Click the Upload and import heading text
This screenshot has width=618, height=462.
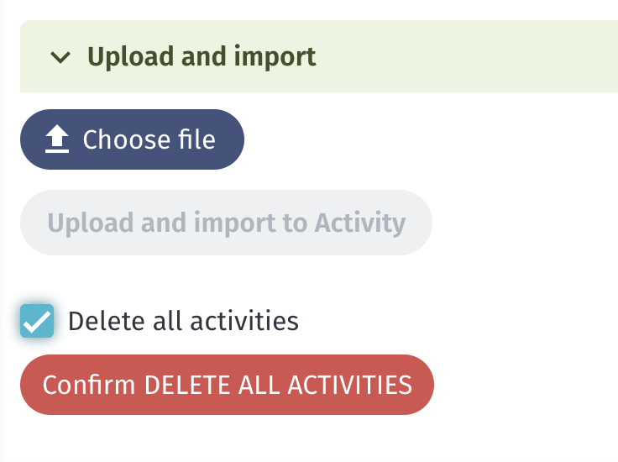pyautogui.click(x=202, y=57)
